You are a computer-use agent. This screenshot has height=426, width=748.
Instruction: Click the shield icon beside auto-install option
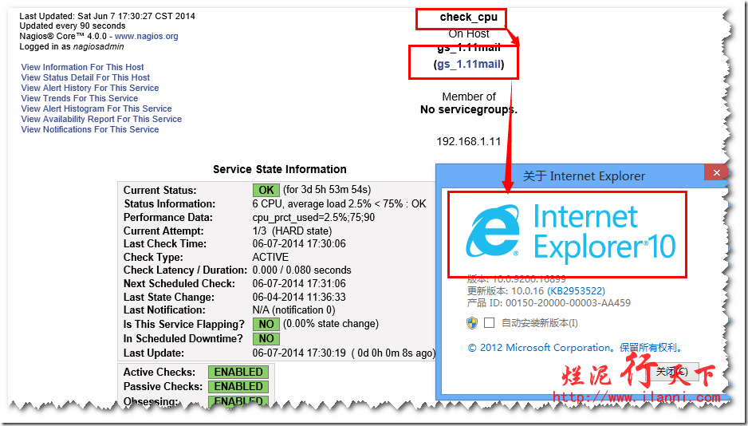pyautogui.click(x=472, y=322)
